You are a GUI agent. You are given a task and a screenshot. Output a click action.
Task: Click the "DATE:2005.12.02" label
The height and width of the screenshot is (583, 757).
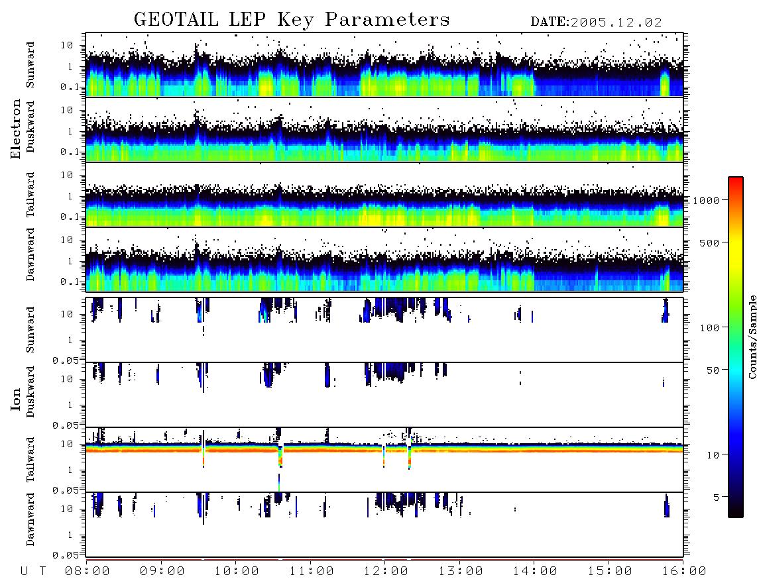pyautogui.click(x=596, y=23)
